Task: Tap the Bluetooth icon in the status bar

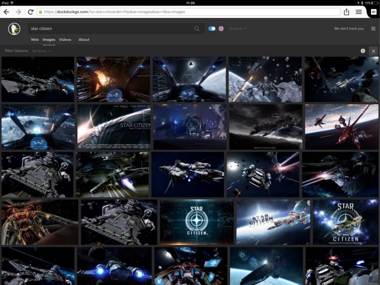Action: point(362,3)
